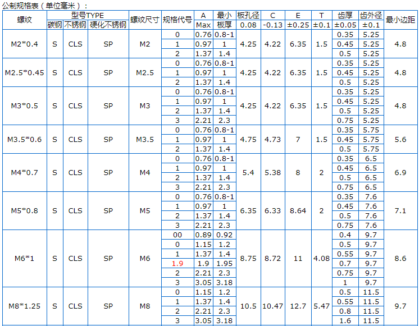The width and height of the screenshot is (419, 326).
Task: Click the 4.08 T value
Action: pyautogui.click(x=321, y=259)
